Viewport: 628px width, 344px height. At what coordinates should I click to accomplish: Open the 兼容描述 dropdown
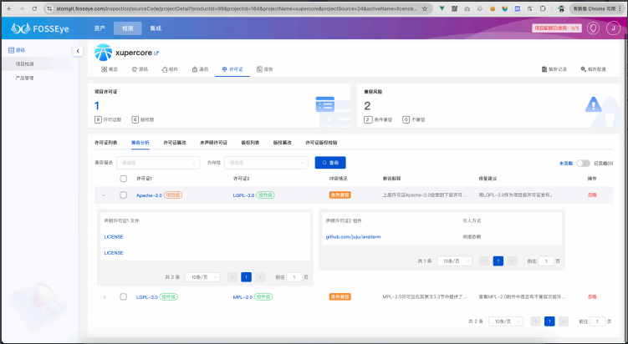[158, 163]
